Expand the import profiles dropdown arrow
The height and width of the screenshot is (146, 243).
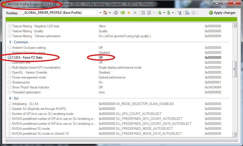pos(173,13)
